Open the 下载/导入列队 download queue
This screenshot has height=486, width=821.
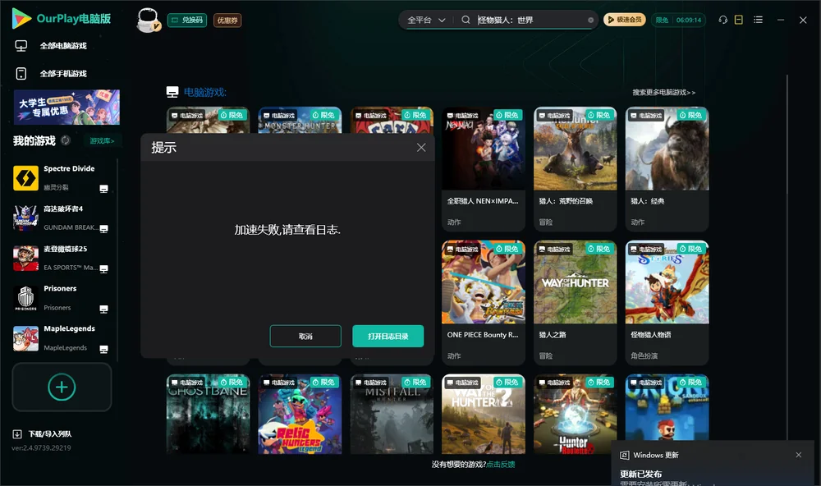pos(43,433)
